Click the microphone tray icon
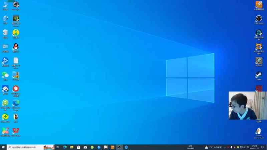The image size is (267, 150). (x=231, y=147)
